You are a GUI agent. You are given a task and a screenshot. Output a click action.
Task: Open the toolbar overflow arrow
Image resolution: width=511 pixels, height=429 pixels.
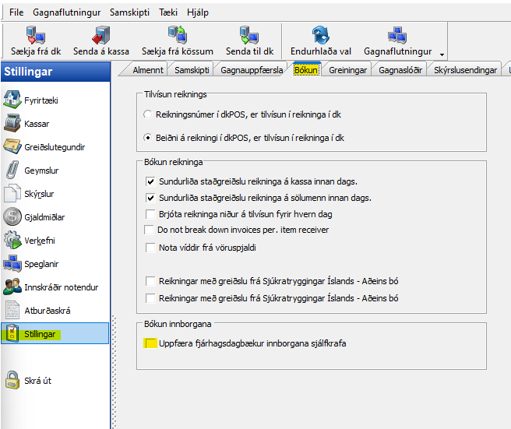click(x=442, y=54)
